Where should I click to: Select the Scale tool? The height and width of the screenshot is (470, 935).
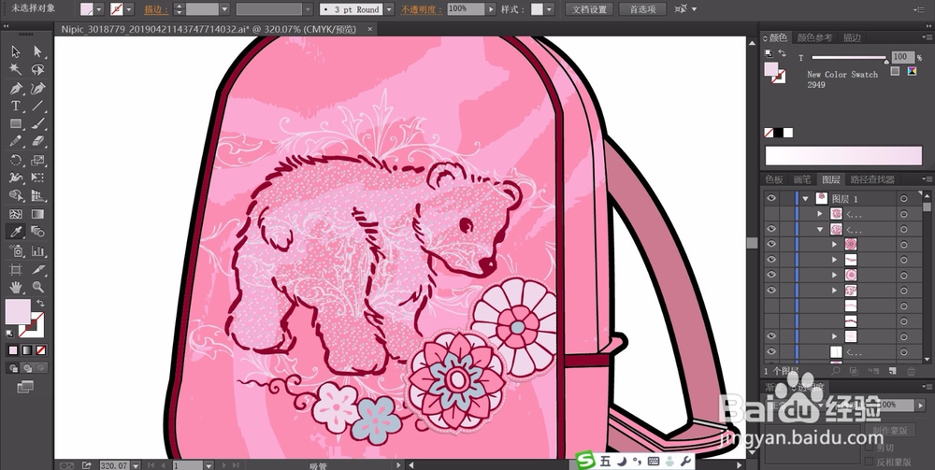[37, 160]
